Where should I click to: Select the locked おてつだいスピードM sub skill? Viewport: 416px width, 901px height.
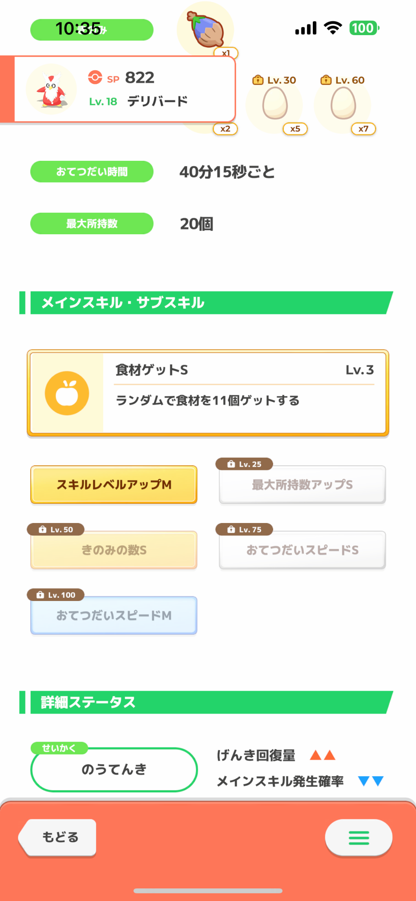coord(114,615)
